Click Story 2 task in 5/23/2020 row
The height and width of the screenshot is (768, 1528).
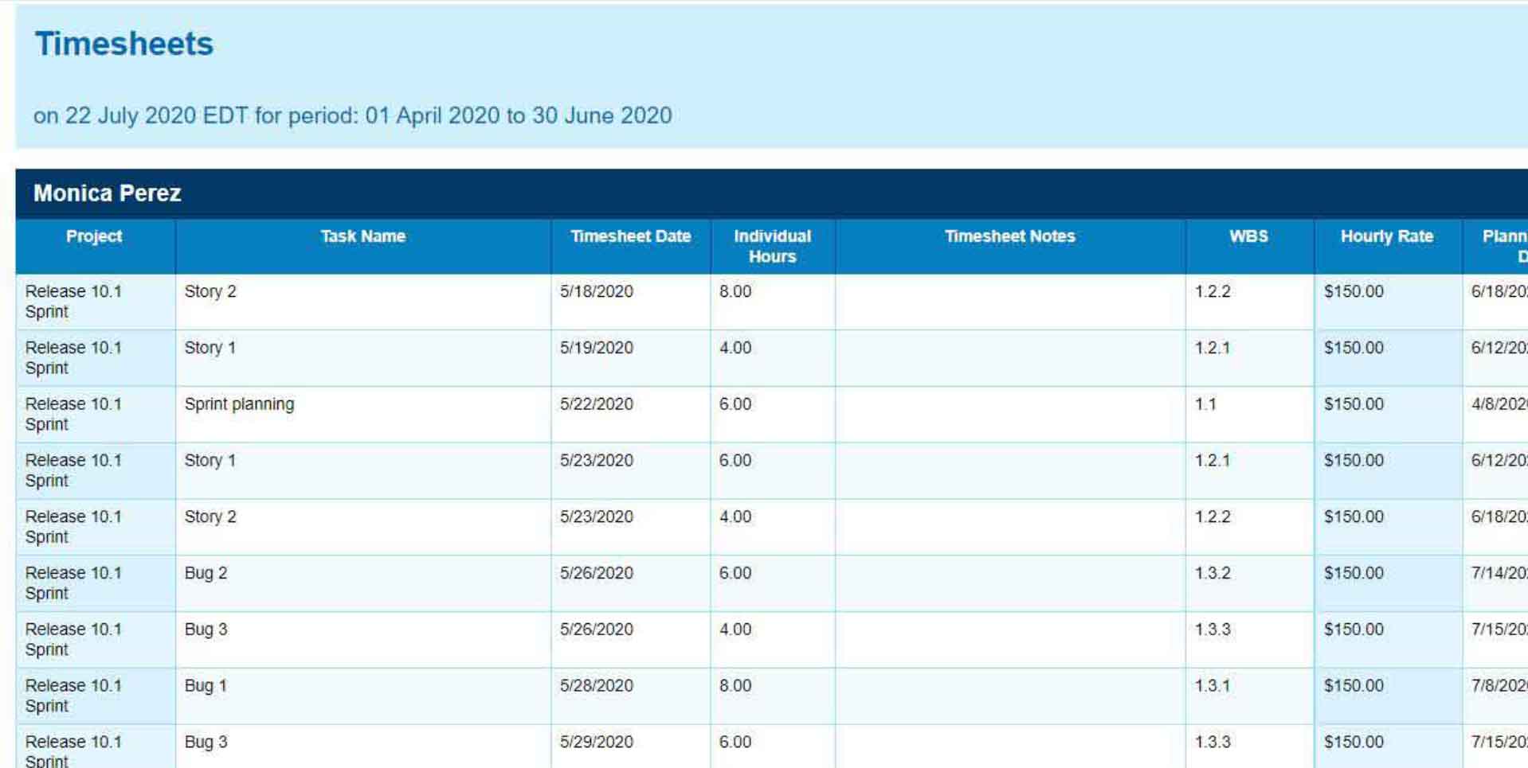pyautogui.click(x=210, y=517)
